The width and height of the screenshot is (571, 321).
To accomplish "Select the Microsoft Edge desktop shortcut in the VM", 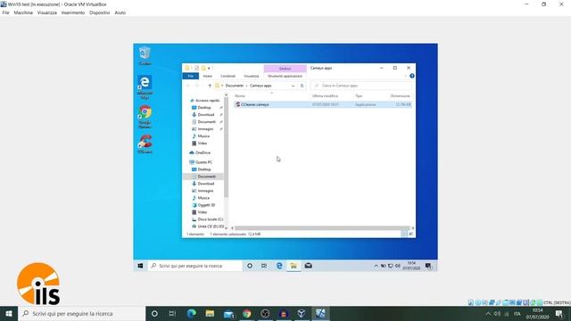I will (x=145, y=87).
